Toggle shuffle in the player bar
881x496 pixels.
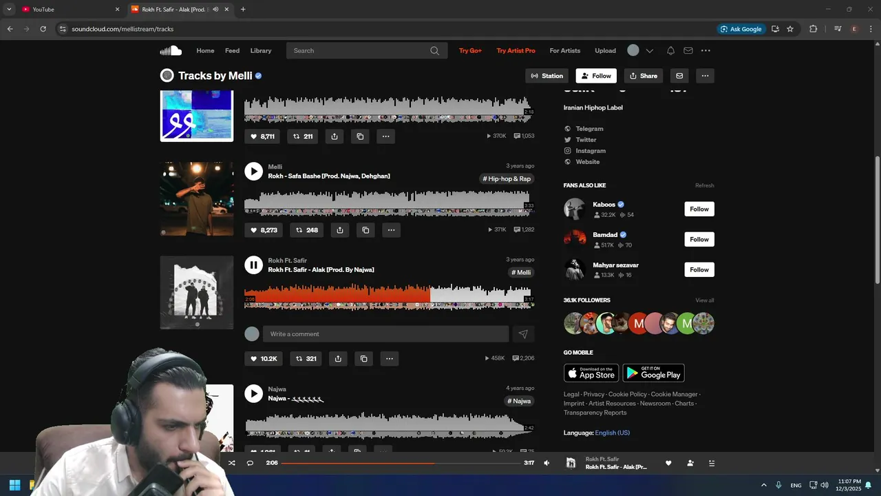(x=232, y=463)
